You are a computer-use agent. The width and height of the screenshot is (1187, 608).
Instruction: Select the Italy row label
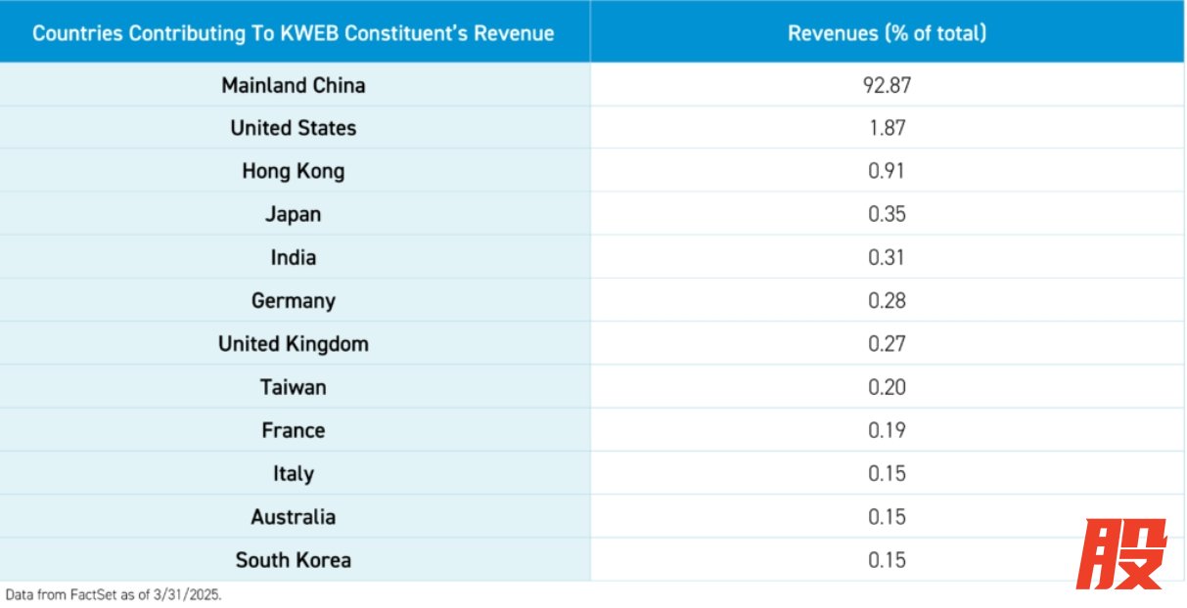(x=294, y=474)
